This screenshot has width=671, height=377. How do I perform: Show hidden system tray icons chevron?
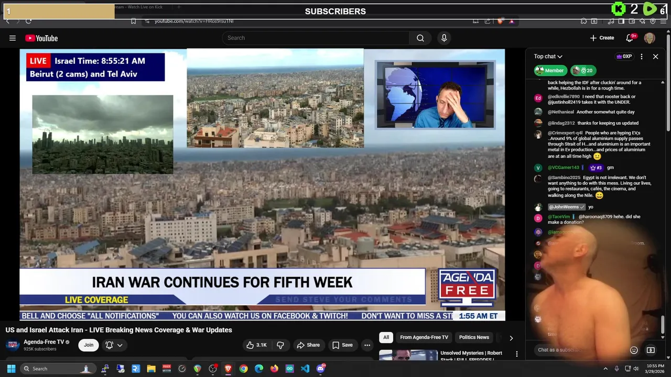point(605,369)
